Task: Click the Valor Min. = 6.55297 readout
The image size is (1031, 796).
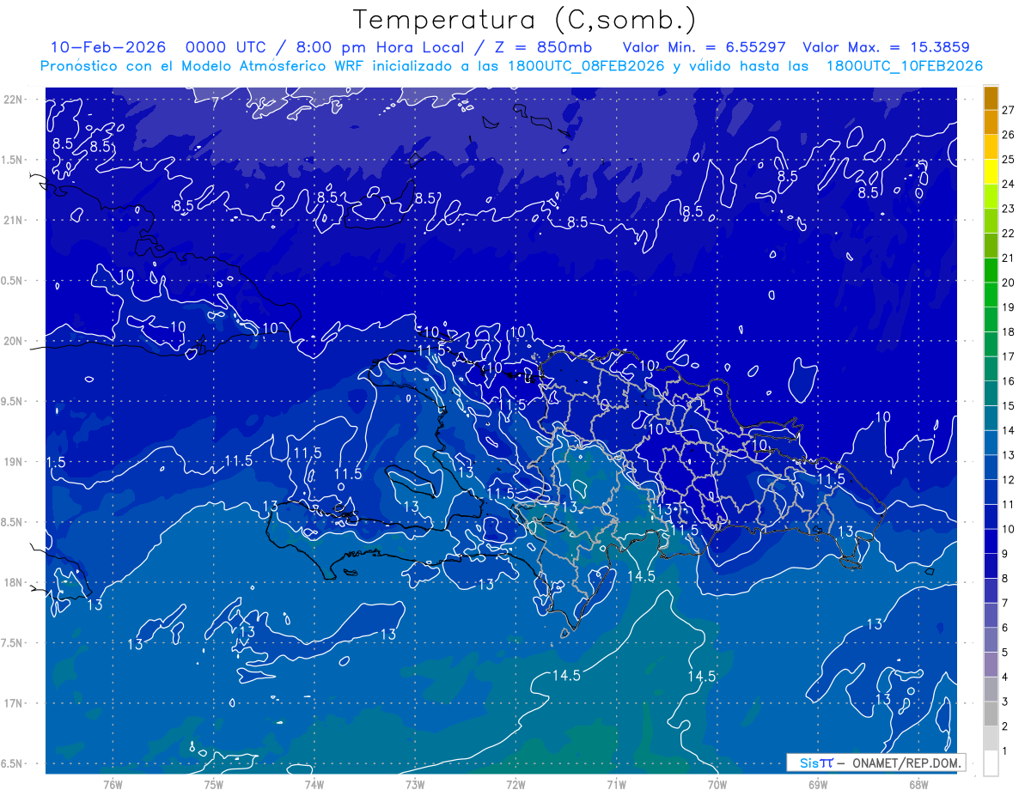Action: tap(705, 48)
